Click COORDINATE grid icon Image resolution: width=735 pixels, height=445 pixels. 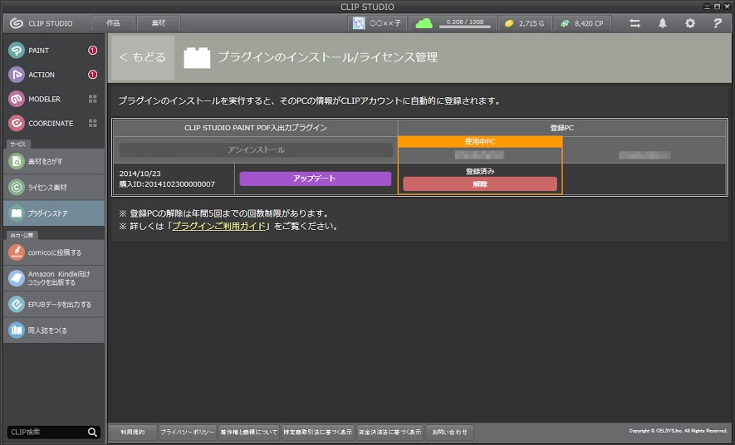click(93, 123)
